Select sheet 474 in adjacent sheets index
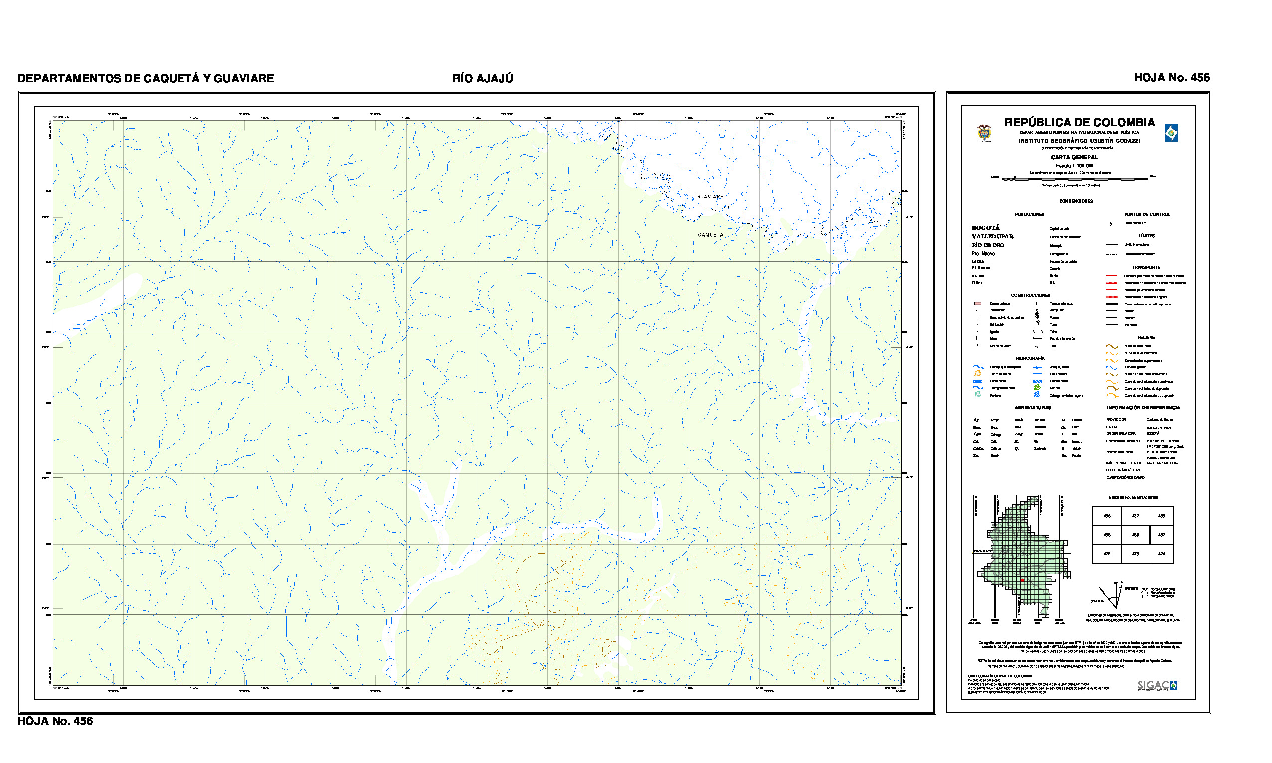This screenshot has height=763, width=1272. click(x=1161, y=554)
